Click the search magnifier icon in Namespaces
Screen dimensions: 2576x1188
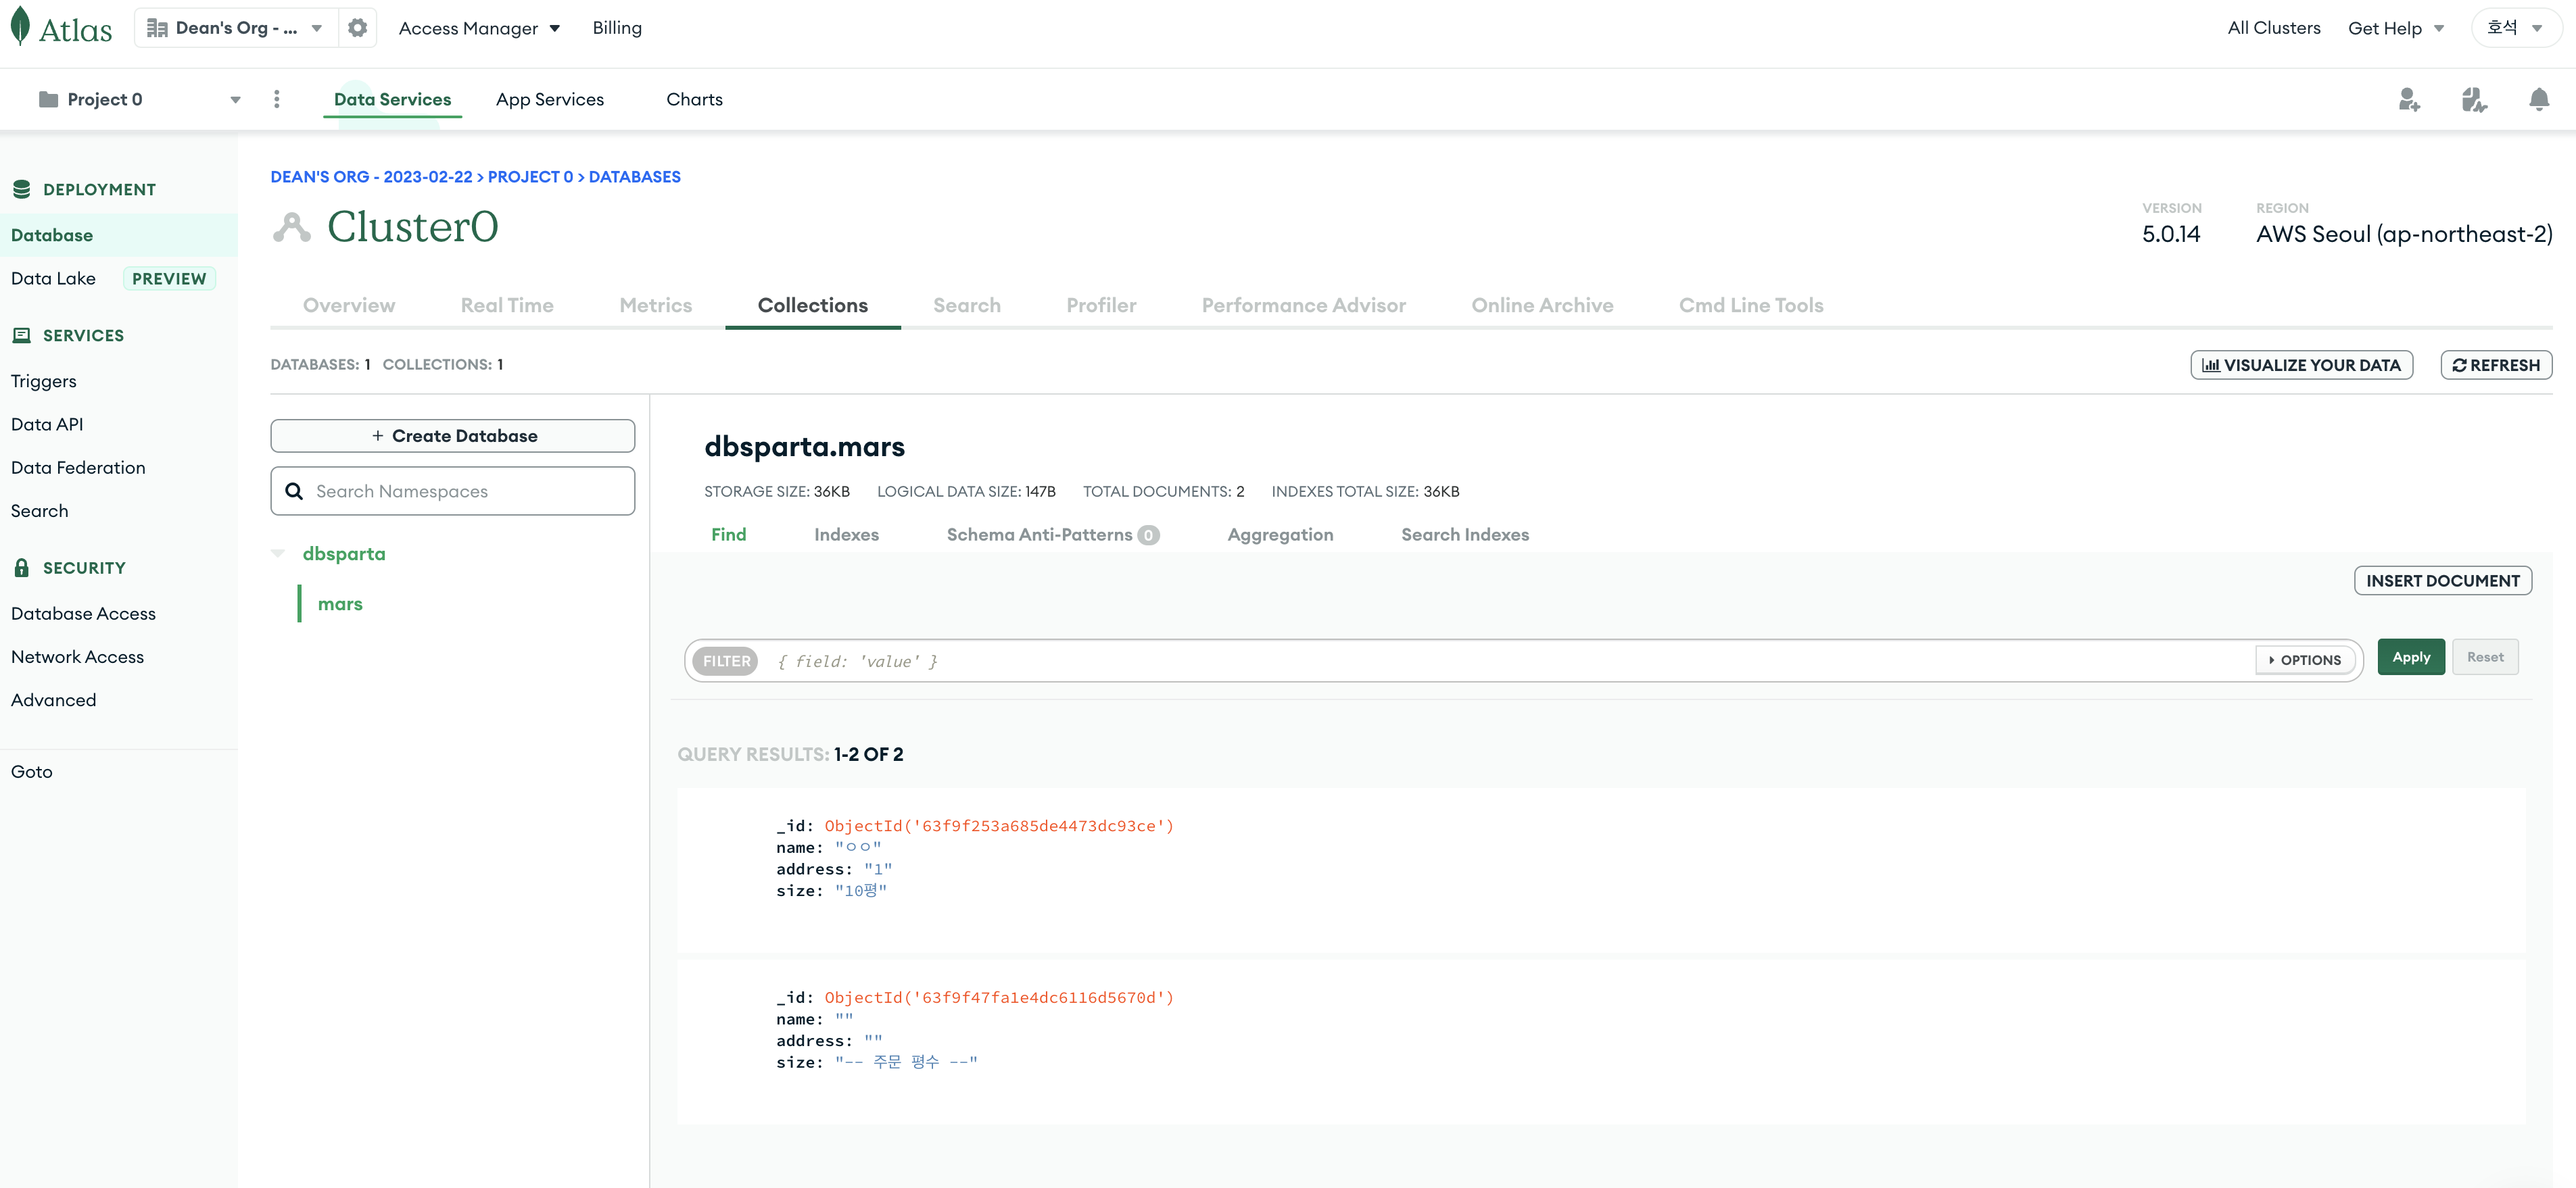tap(294, 491)
